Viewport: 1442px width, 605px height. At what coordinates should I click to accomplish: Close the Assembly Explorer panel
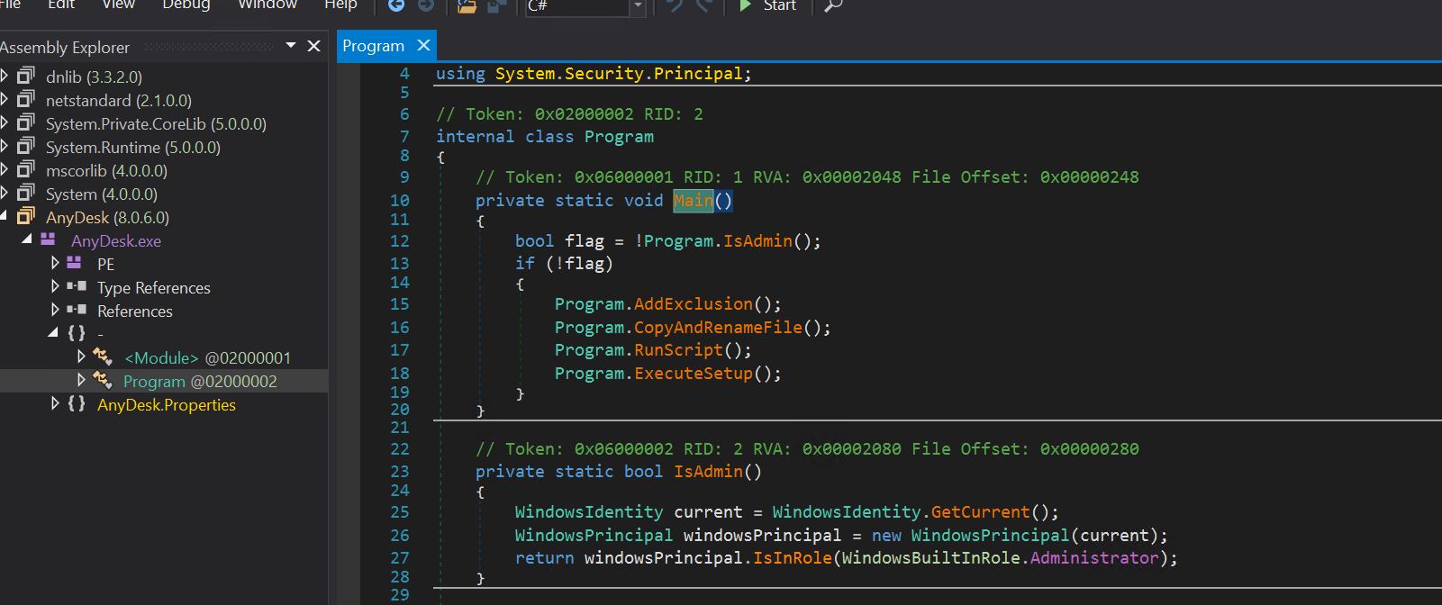click(313, 46)
